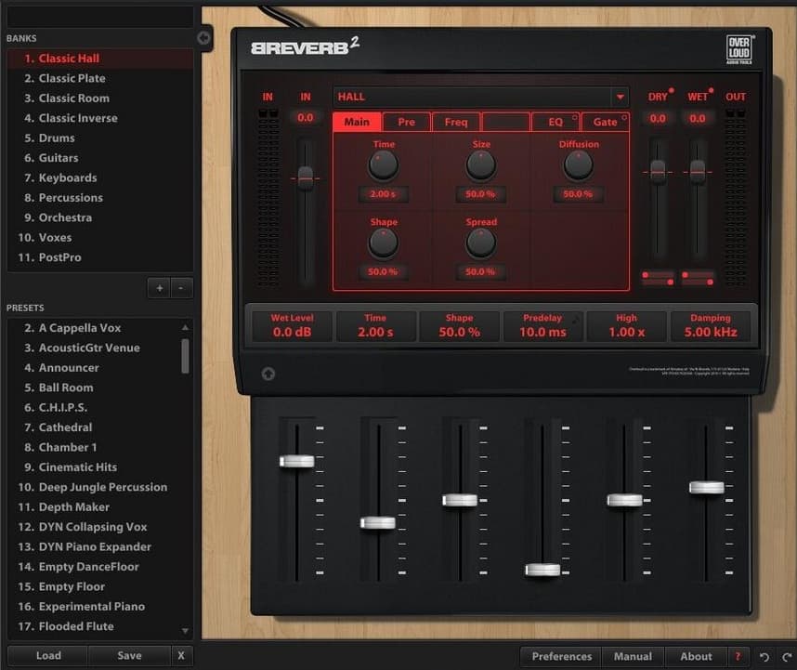
Task: Click the Save button
Action: [129, 656]
